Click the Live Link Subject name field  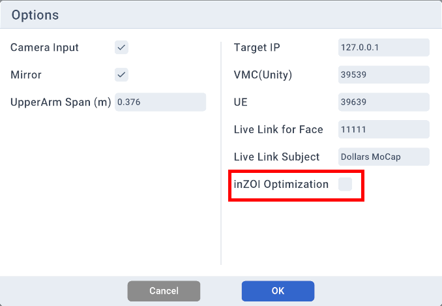[x=383, y=157]
